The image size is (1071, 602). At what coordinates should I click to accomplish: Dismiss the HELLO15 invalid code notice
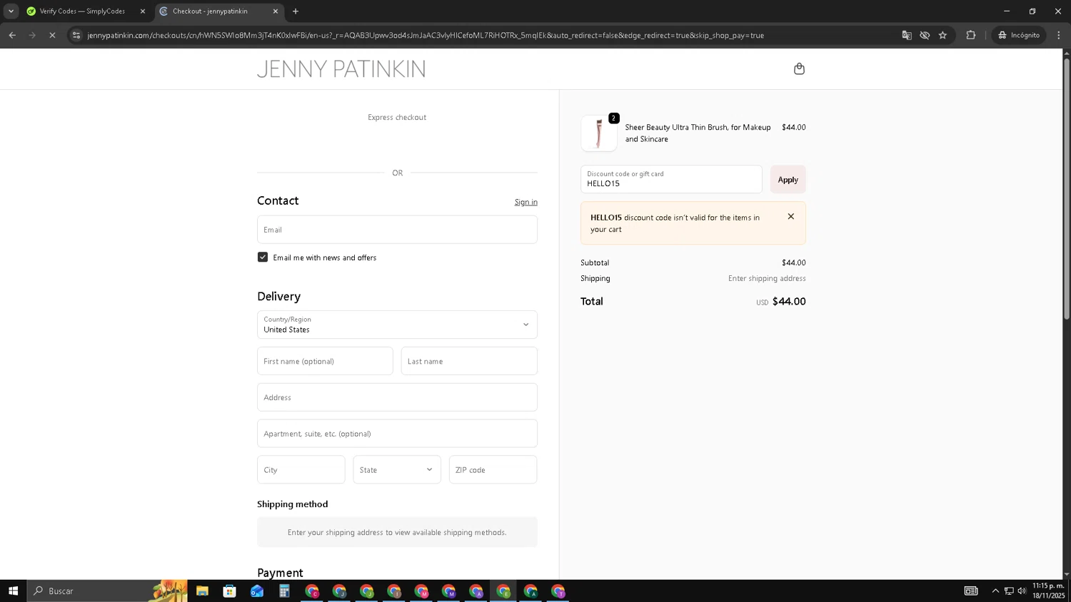point(790,216)
